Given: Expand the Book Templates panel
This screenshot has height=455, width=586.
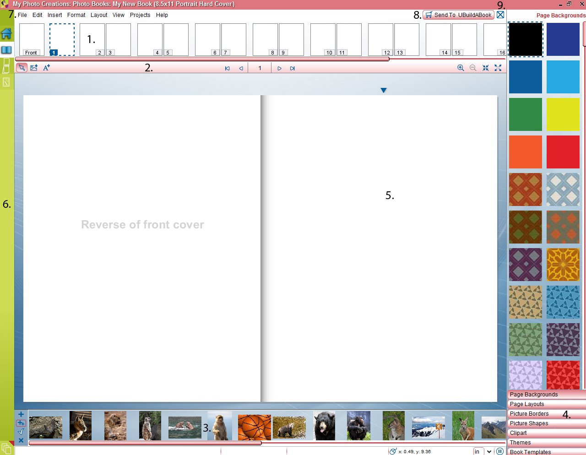Looking at the screenshot, I should 547,451.
